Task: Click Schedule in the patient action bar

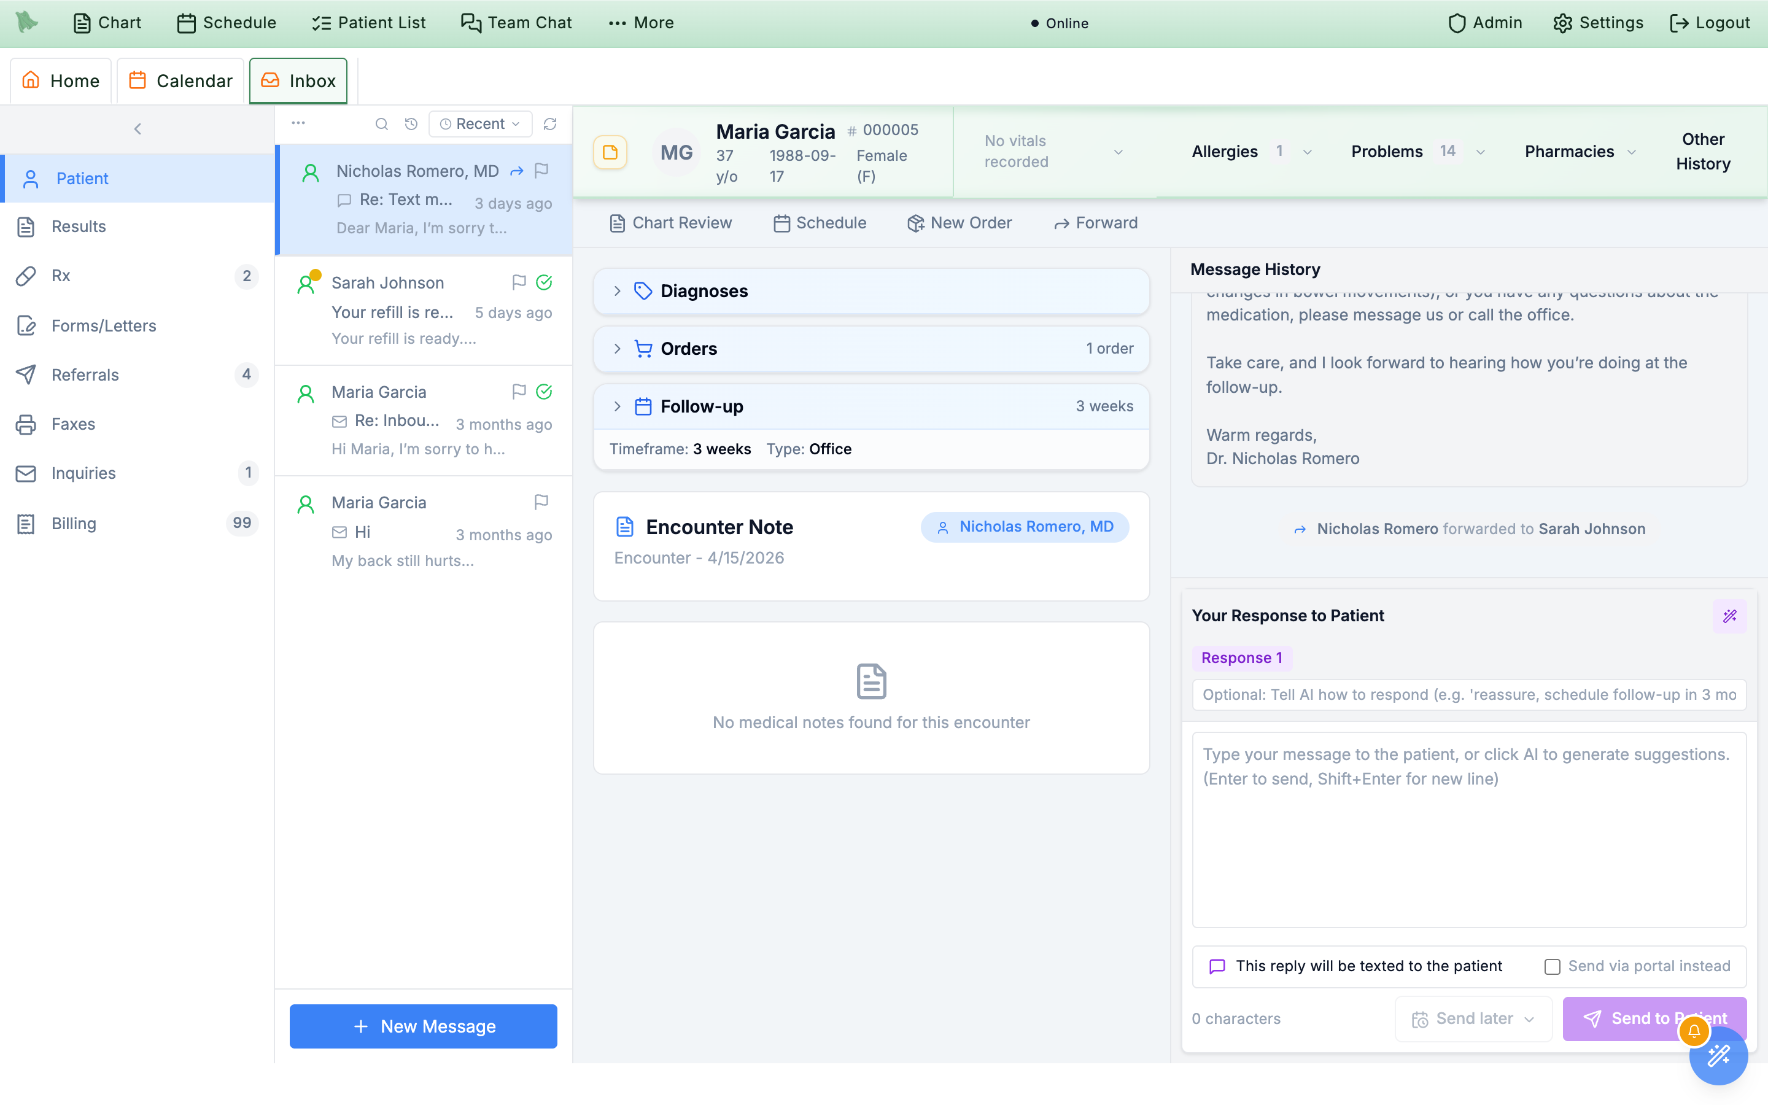Action: click(820, 223)
